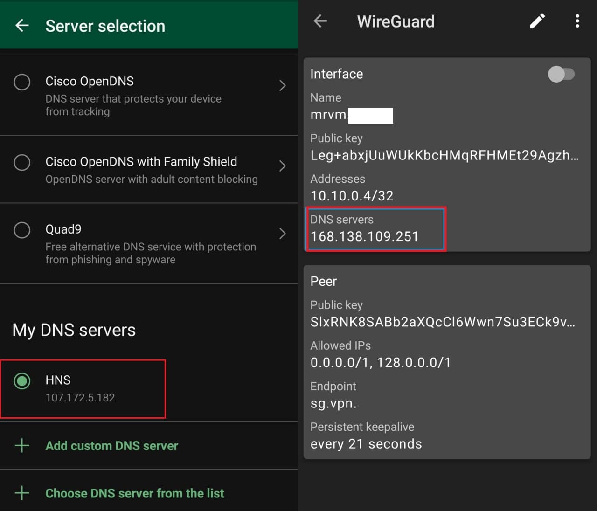The width and height of the screenshot is (597, 511).
Task: Click the Peer section heading
Action: click(x=323, y=282)
